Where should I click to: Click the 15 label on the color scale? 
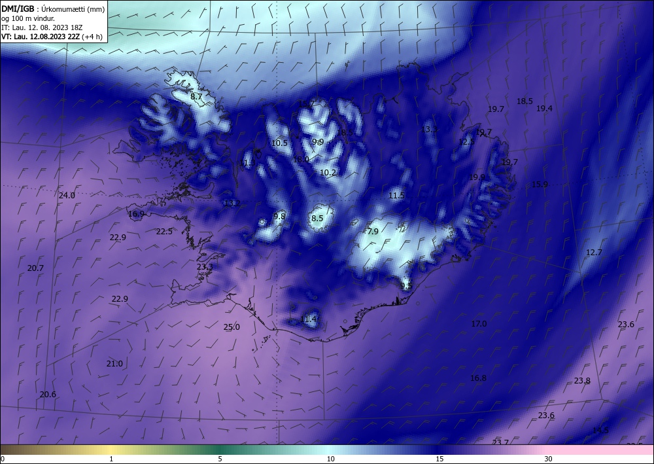pyautogui.click(x=439, y=459)
